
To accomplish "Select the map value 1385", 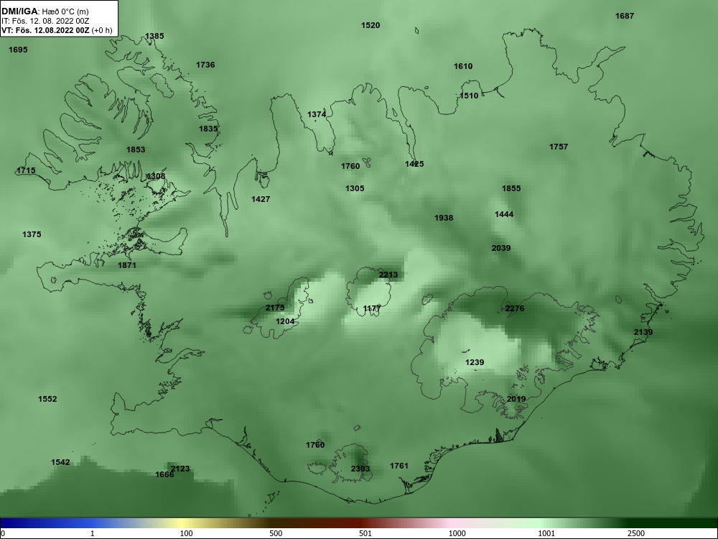I will (x=154, y=36).
